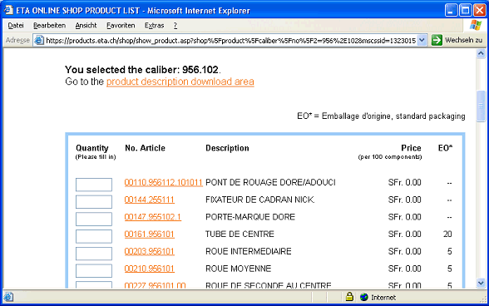
Task: Click the IE page icon in title bar
Action: point(8,10)
